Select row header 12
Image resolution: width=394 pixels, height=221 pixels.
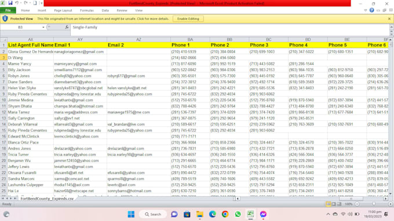point(3,112)
